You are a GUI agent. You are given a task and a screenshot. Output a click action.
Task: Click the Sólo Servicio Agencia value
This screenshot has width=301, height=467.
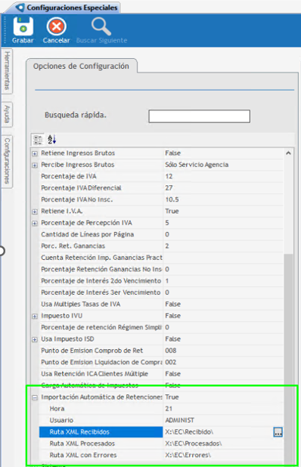197,165
